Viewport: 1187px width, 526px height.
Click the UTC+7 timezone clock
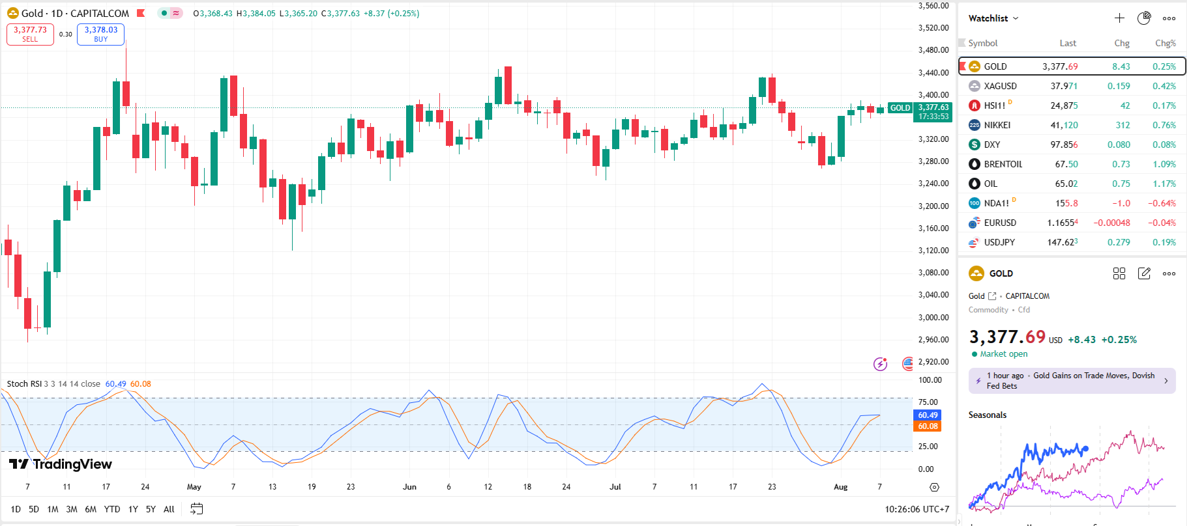[916, 509]
